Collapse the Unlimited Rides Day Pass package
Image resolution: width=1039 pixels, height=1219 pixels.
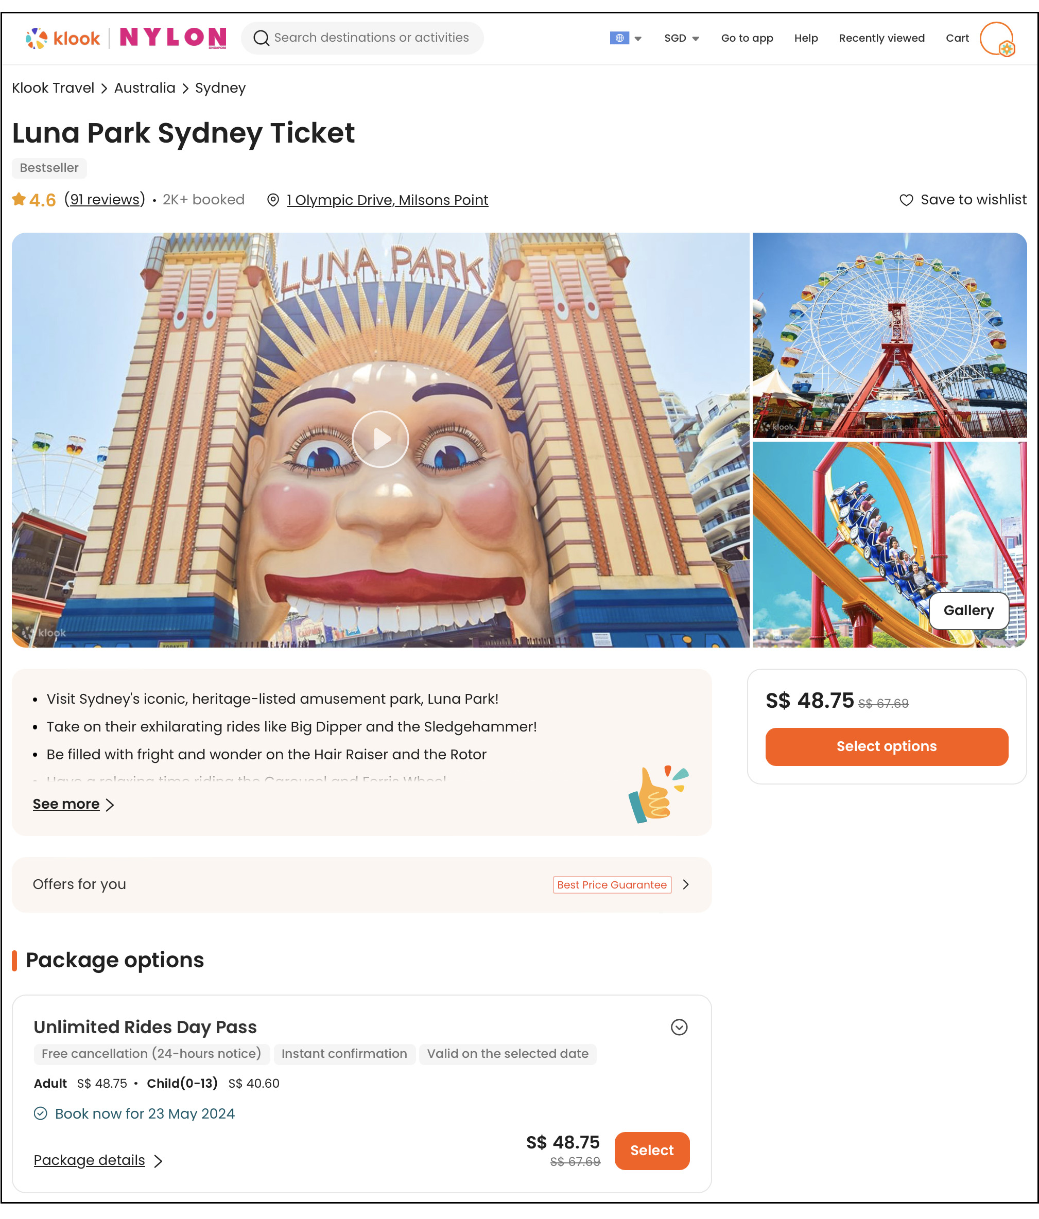pyautogui.click(x=679, y=1027)
